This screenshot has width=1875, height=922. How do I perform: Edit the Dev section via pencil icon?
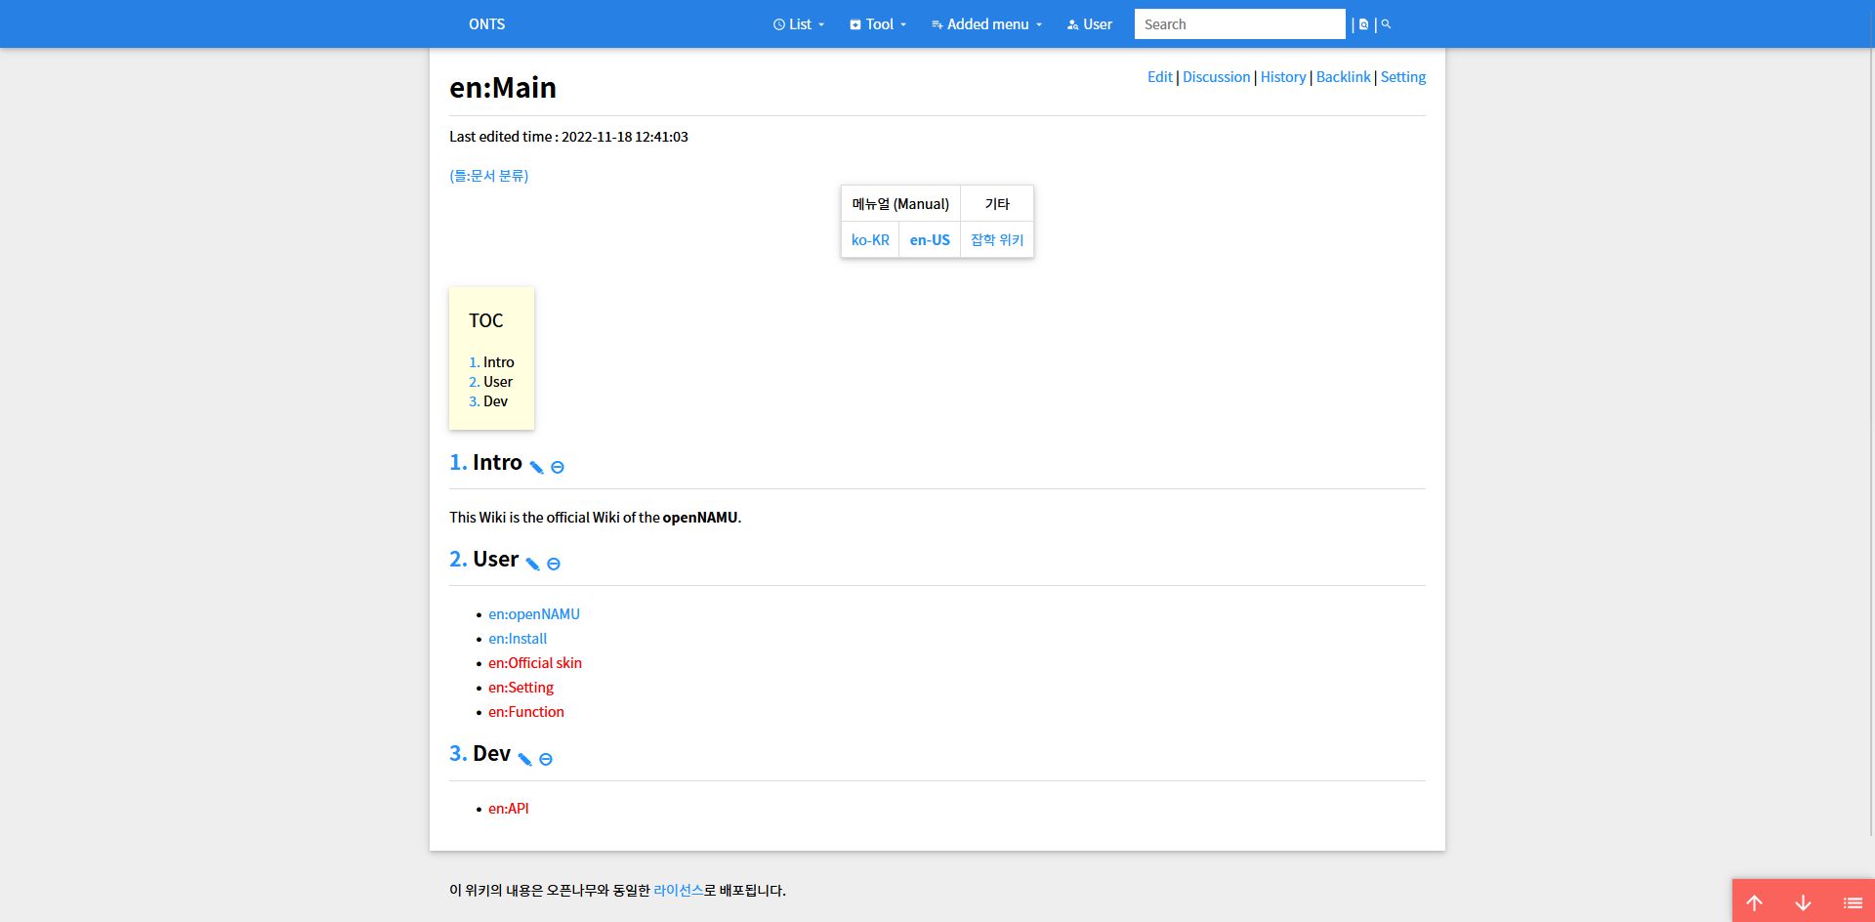click(523, 758)
